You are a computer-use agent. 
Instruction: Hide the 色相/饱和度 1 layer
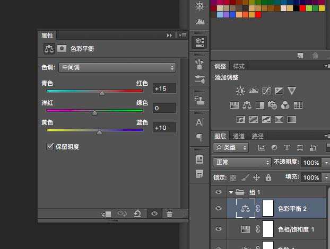point(218,229)
